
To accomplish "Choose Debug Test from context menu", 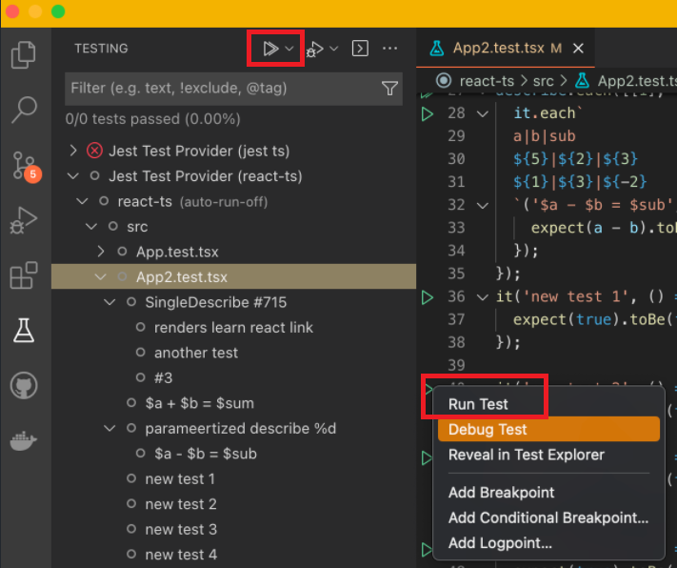I will (x=548, y=429).
